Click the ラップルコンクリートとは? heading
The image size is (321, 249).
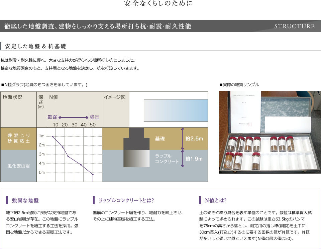click(x=126, y=200)
